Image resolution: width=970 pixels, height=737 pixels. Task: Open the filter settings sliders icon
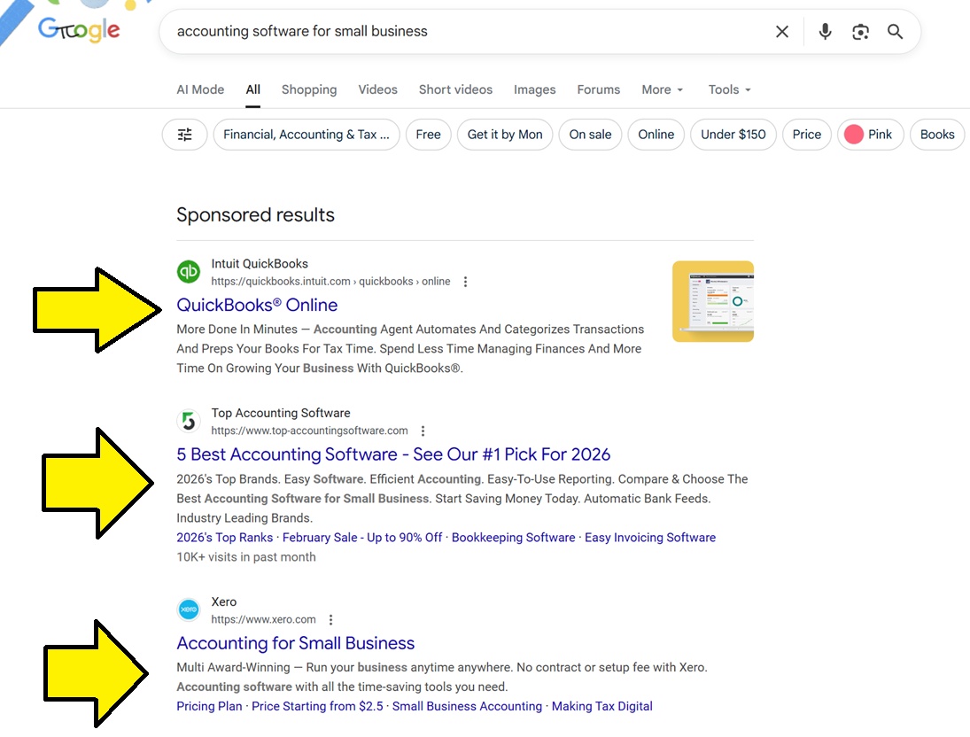click(x=185, y=135)
